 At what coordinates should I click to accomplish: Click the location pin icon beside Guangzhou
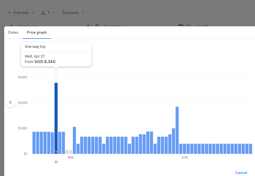[x=97, y=26]
